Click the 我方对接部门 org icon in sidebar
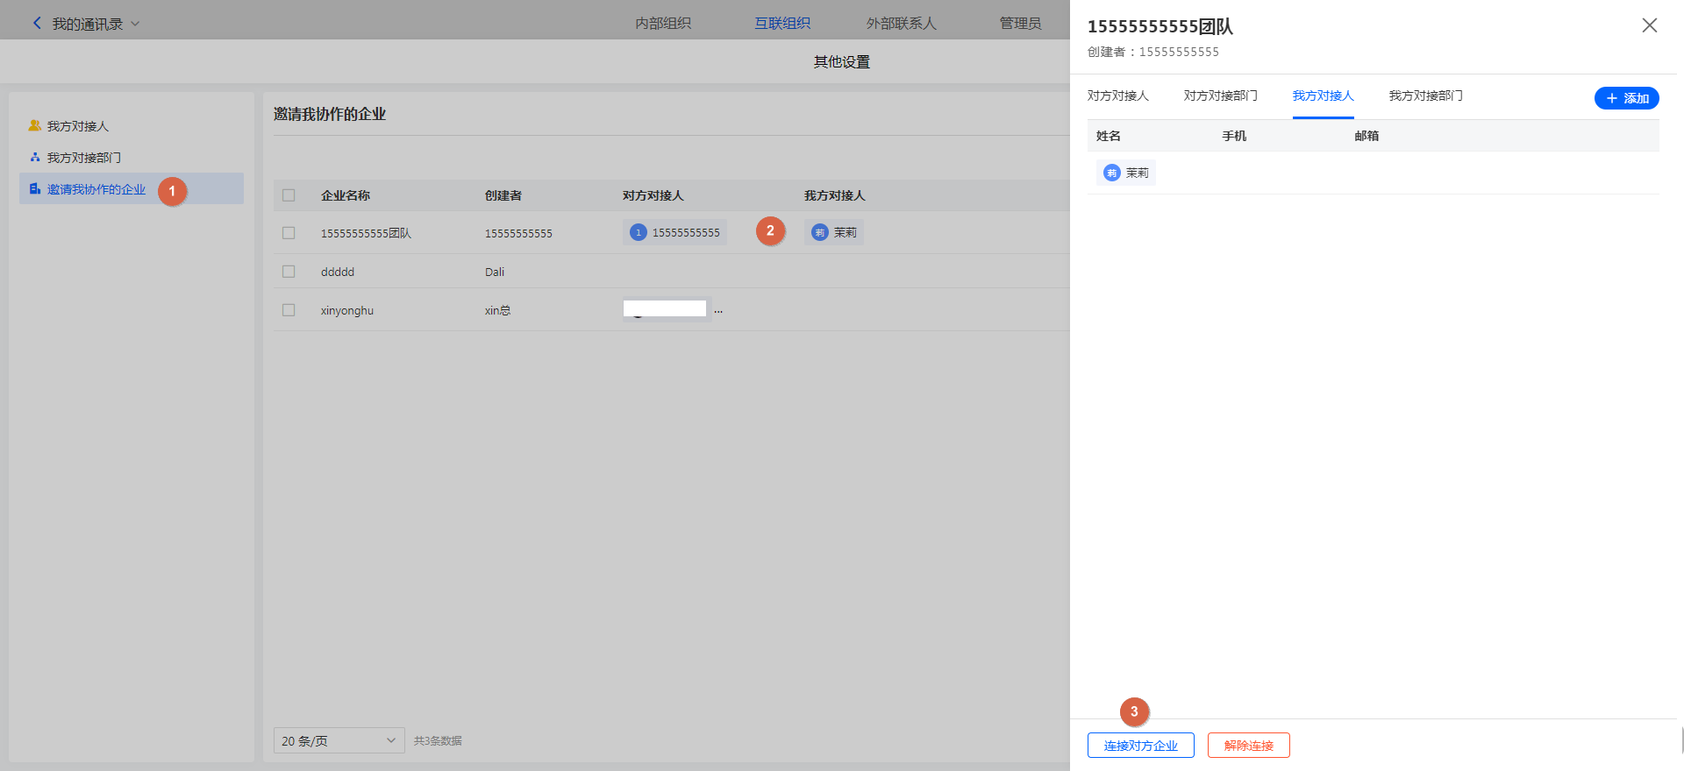This screenshot has height=771, width=1684. (x=35, y=158)
